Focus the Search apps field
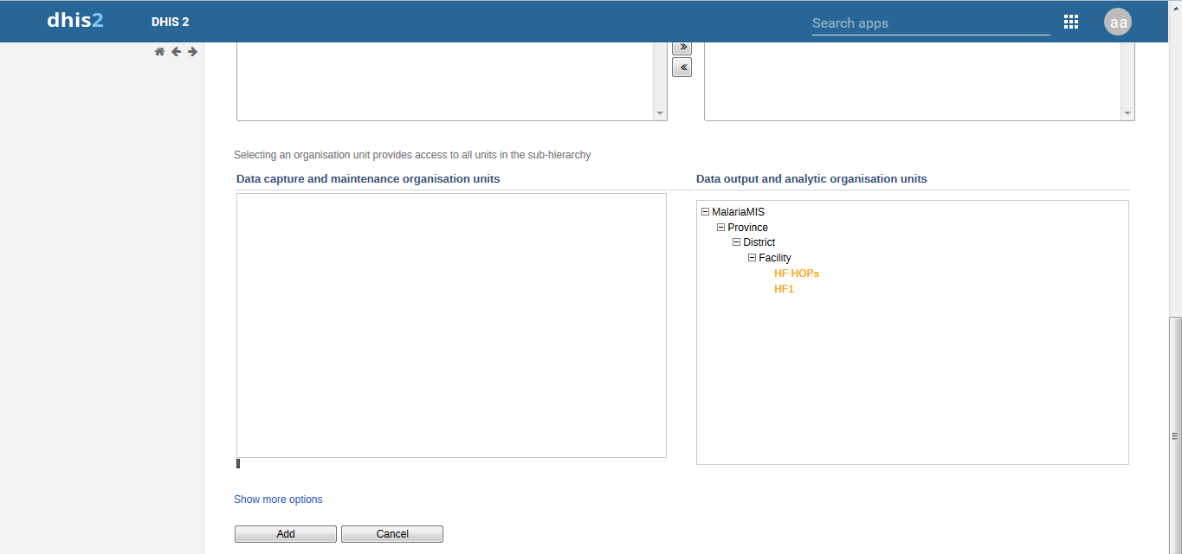 [930, 23]
